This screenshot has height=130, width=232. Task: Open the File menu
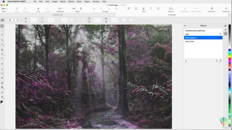click(35, 2)
